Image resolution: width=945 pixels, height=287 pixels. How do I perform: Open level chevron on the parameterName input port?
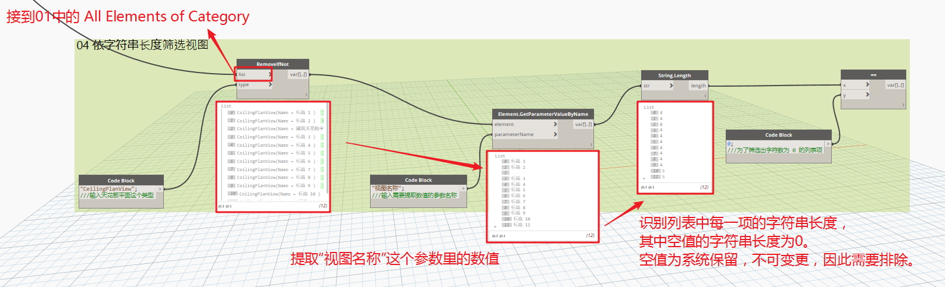(x=555, y=134)
